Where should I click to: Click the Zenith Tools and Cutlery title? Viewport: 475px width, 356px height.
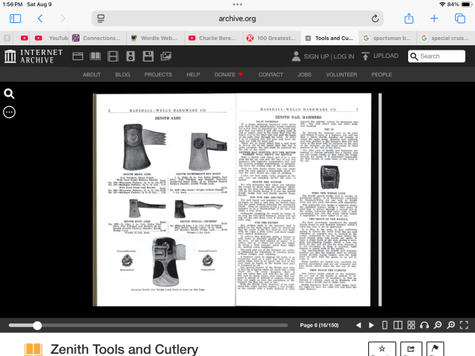tap(124, 349)
